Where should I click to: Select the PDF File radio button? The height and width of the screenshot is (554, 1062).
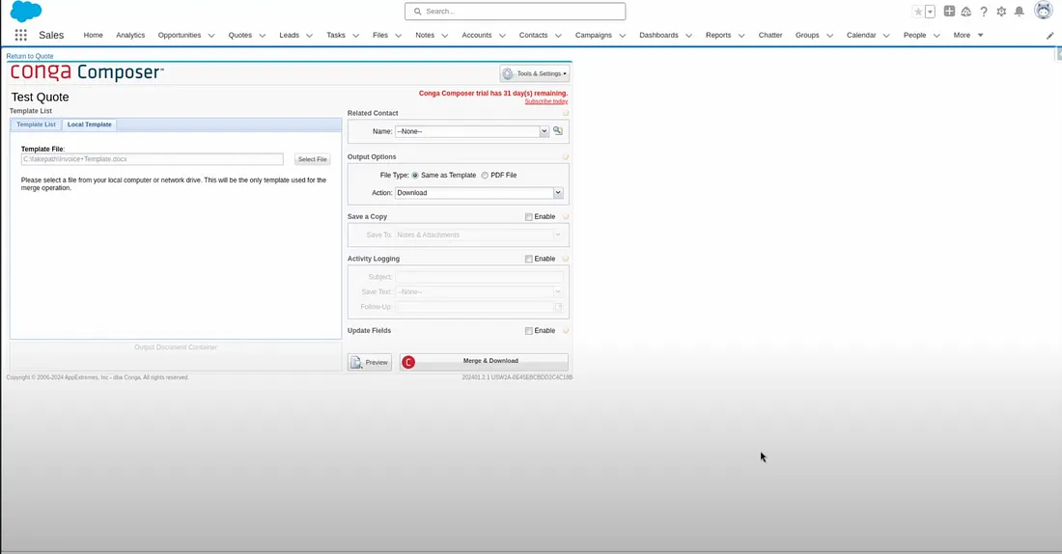(485, 175)
